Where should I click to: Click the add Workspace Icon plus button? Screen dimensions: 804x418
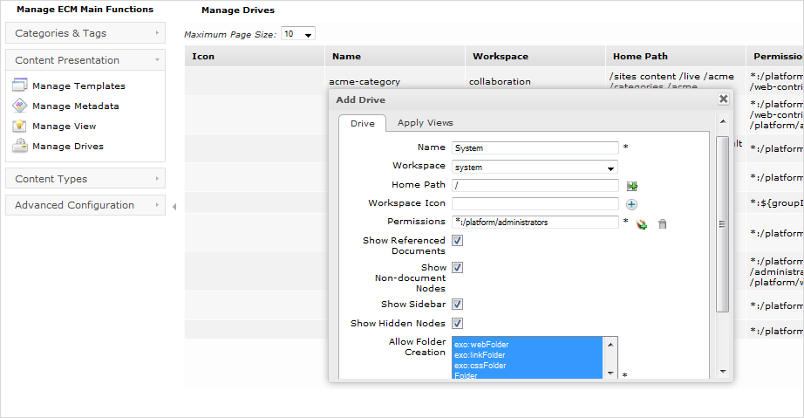coord(632,204)
